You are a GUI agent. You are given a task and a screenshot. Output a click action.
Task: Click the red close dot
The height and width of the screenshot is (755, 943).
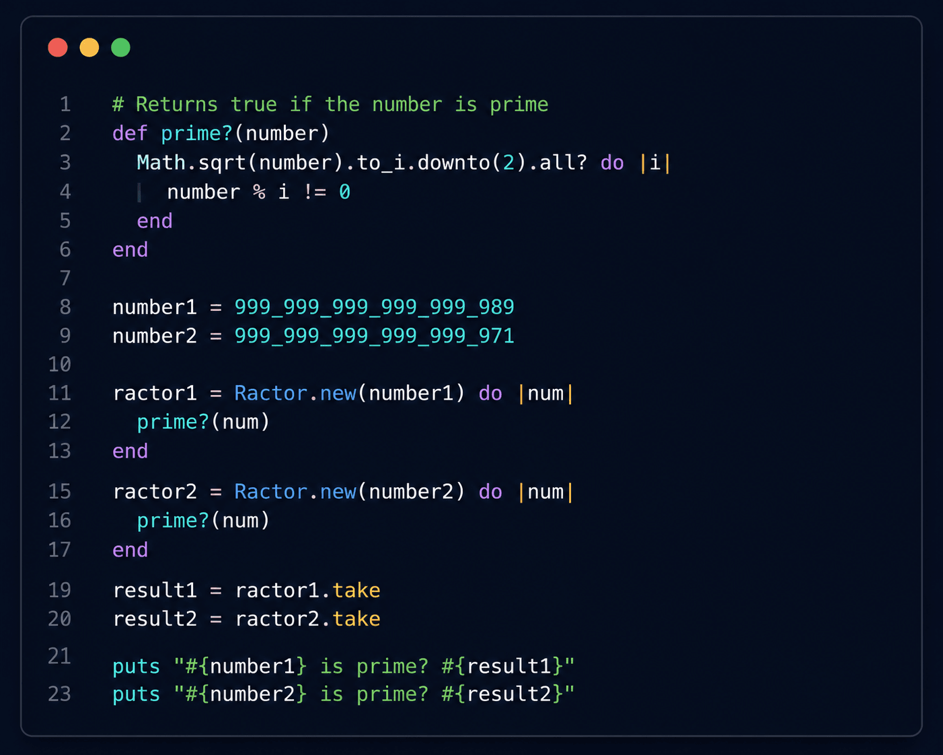pyautogui.click(x=58, y=48)
